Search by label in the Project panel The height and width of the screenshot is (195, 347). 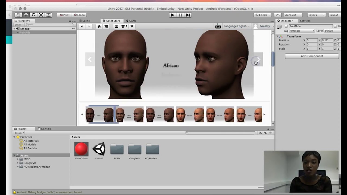coord(265,133)
